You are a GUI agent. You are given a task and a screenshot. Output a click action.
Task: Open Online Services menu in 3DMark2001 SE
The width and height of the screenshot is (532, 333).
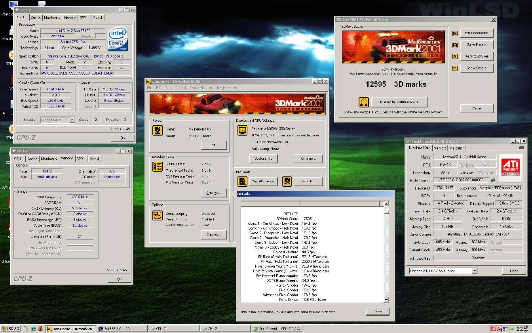point(201,88)
